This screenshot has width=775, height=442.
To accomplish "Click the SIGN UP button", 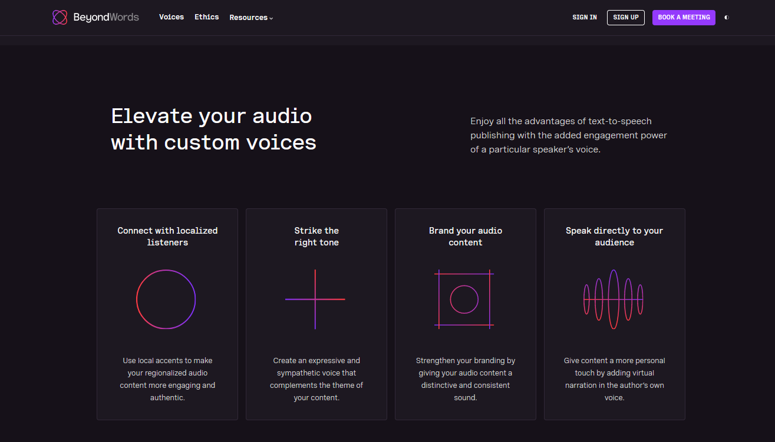I will click(626, 18).
